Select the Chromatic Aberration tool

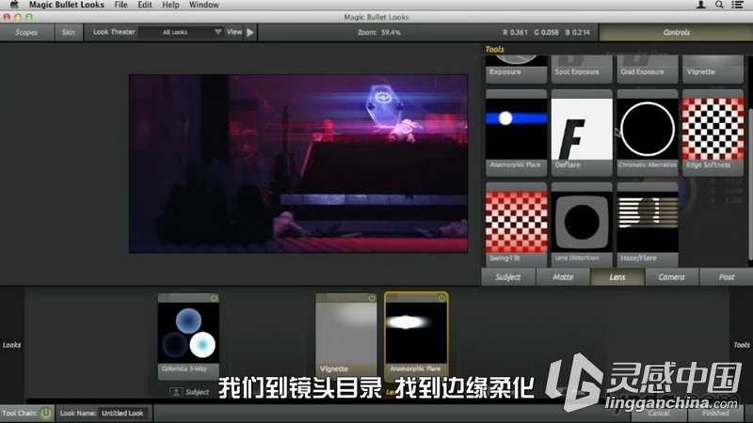[x=648, y=133]
